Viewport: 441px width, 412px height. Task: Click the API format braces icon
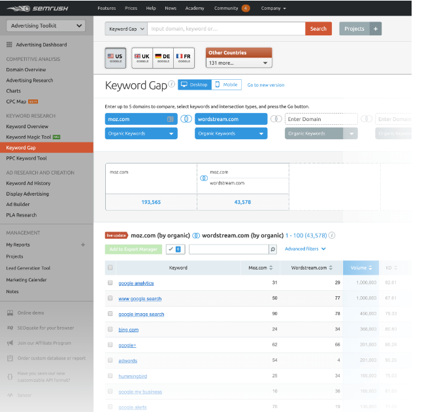pos(10,377)
